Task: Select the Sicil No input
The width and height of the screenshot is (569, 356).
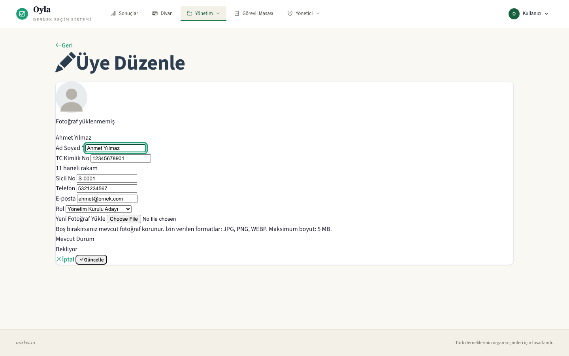Action: 107,178
